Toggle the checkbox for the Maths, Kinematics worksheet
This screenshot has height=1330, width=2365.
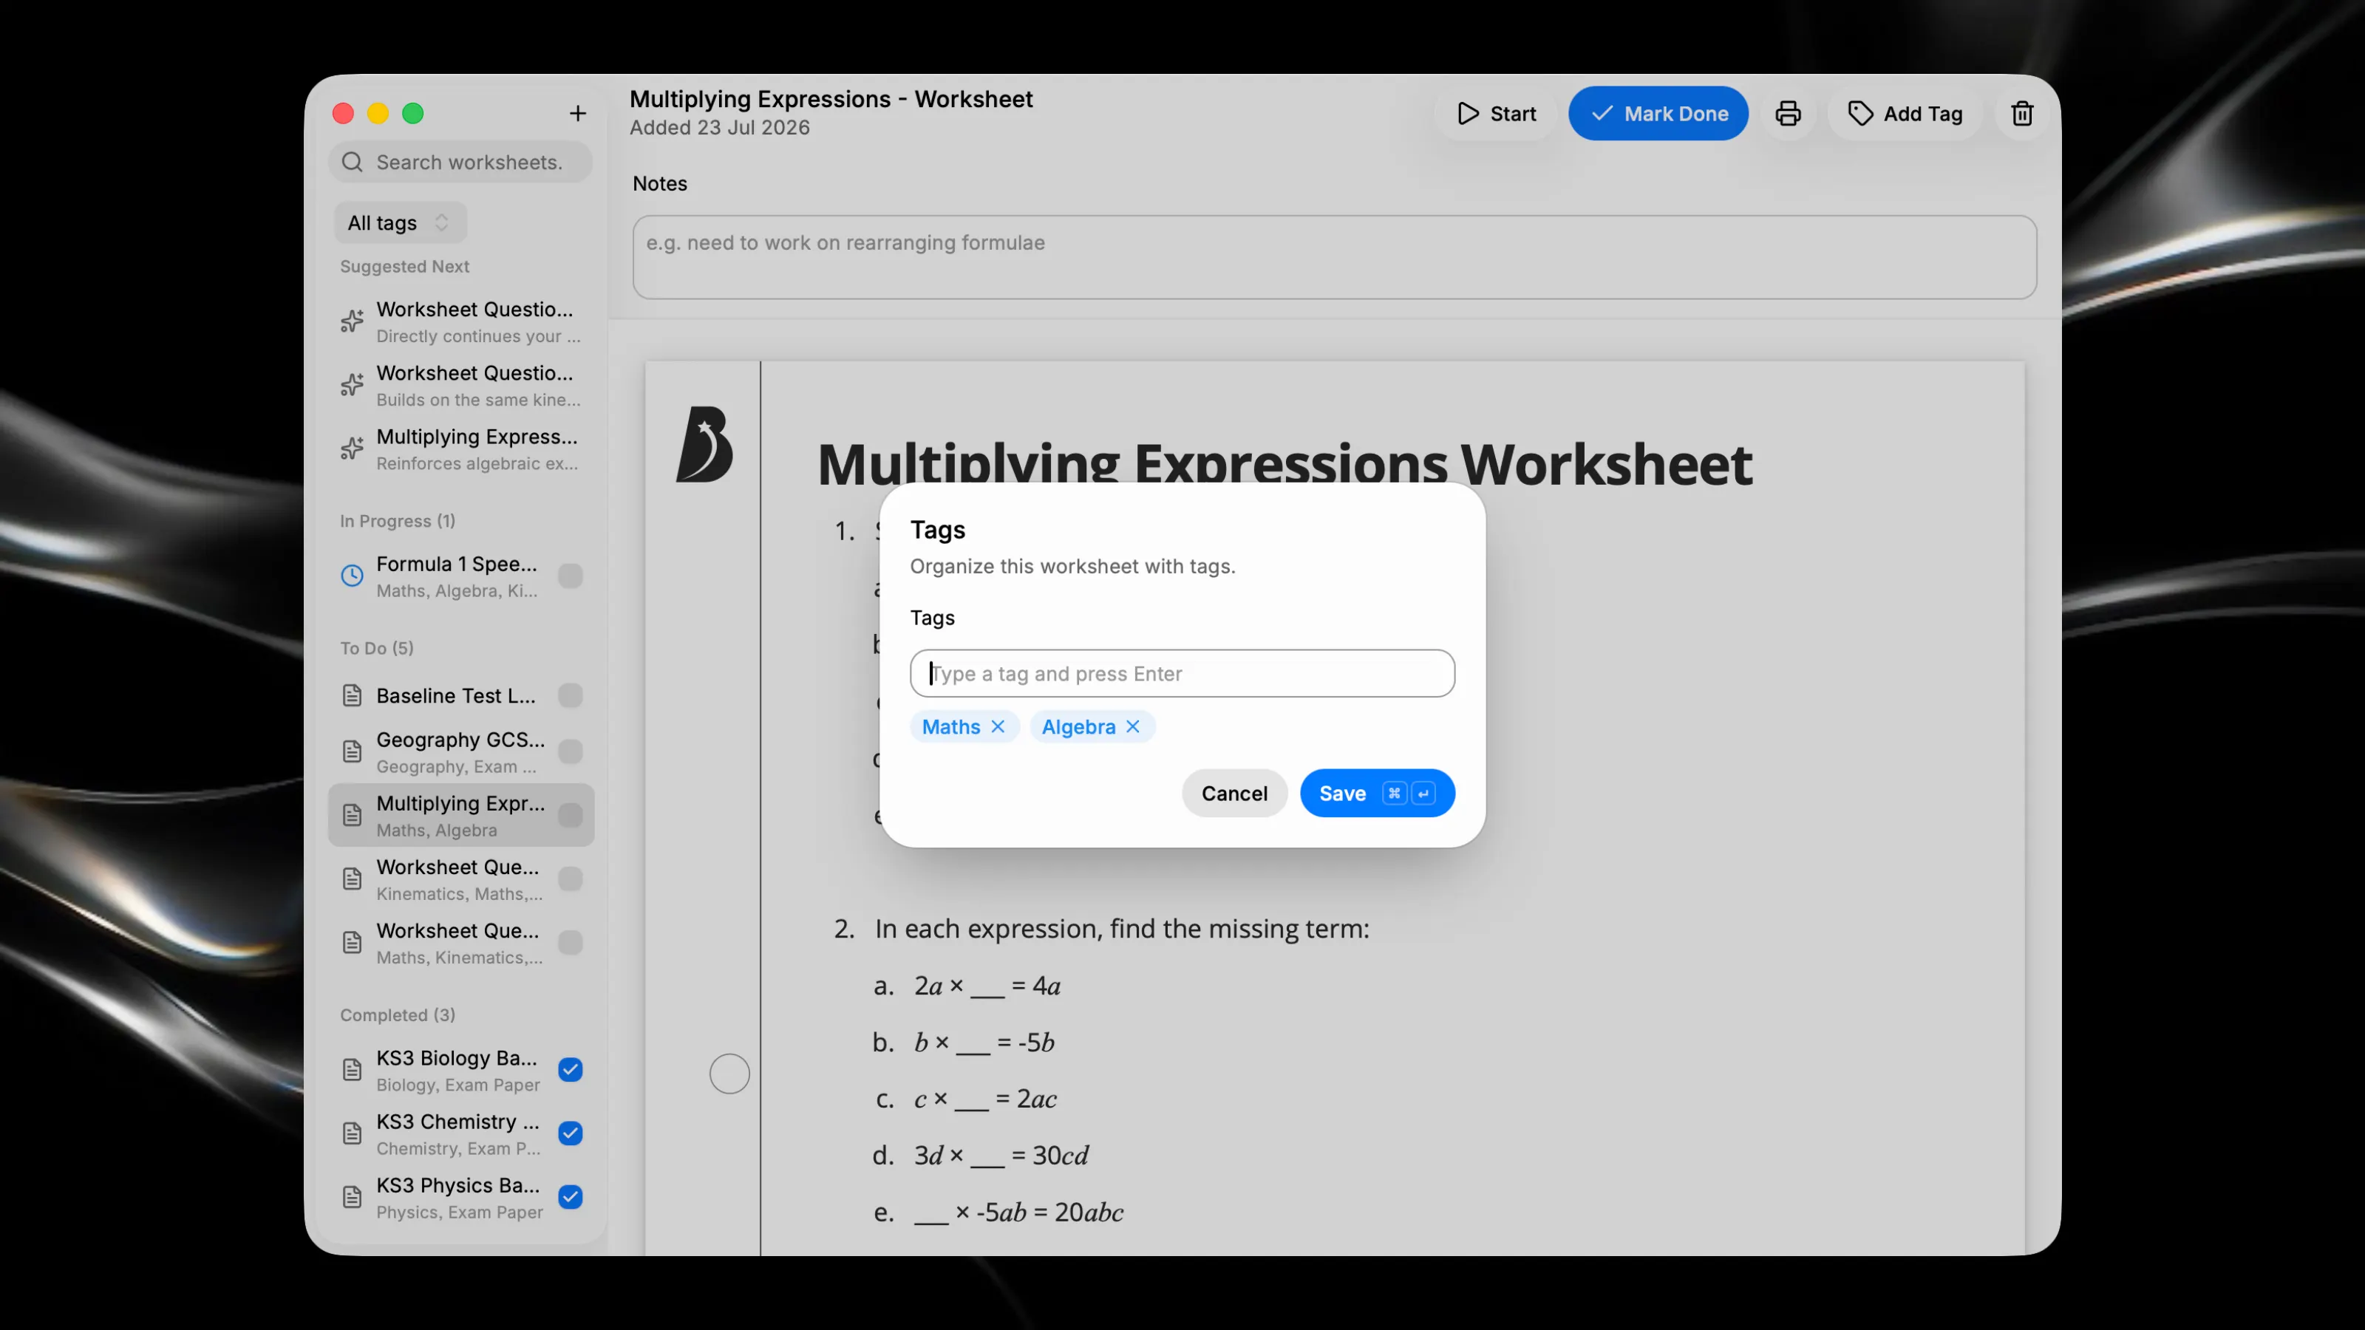tap(570, 943)
